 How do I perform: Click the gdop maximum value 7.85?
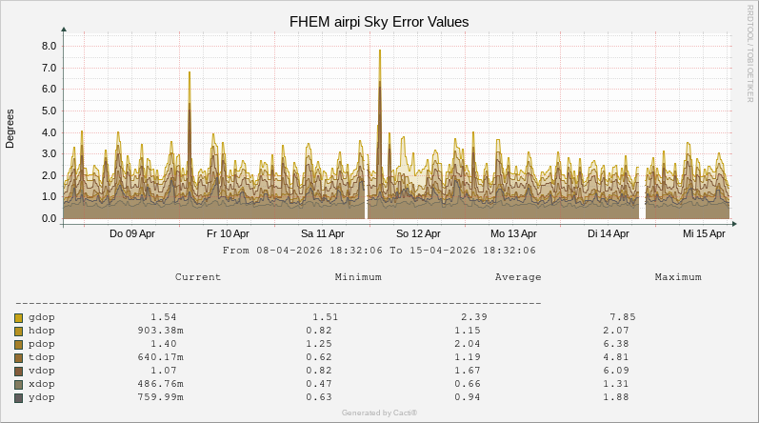coord(622,317)
